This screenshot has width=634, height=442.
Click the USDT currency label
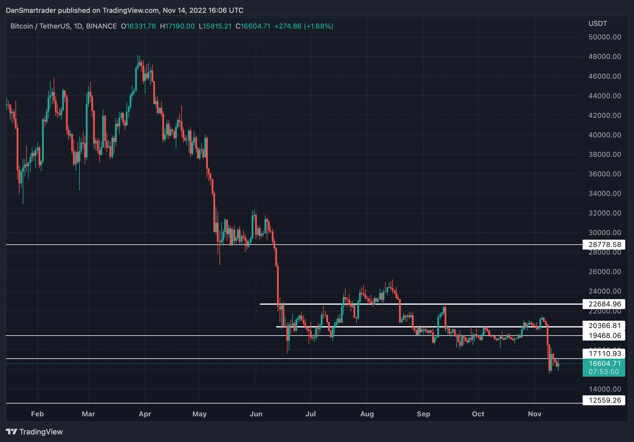click(x=598, y=24)
